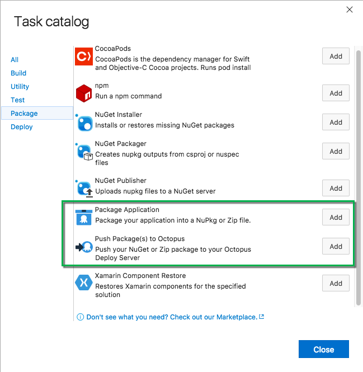363x372 pixels.
Task: Open the Utility category
Action: 20,87
